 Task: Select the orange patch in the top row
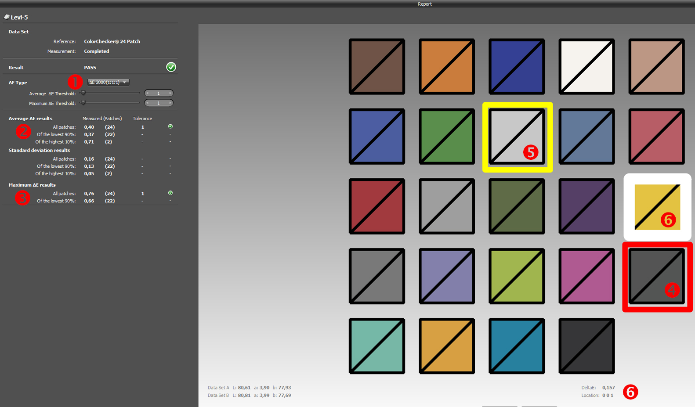click(447, 67)
